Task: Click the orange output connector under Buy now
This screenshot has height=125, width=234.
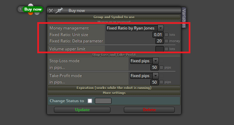Action: point(30,13)
